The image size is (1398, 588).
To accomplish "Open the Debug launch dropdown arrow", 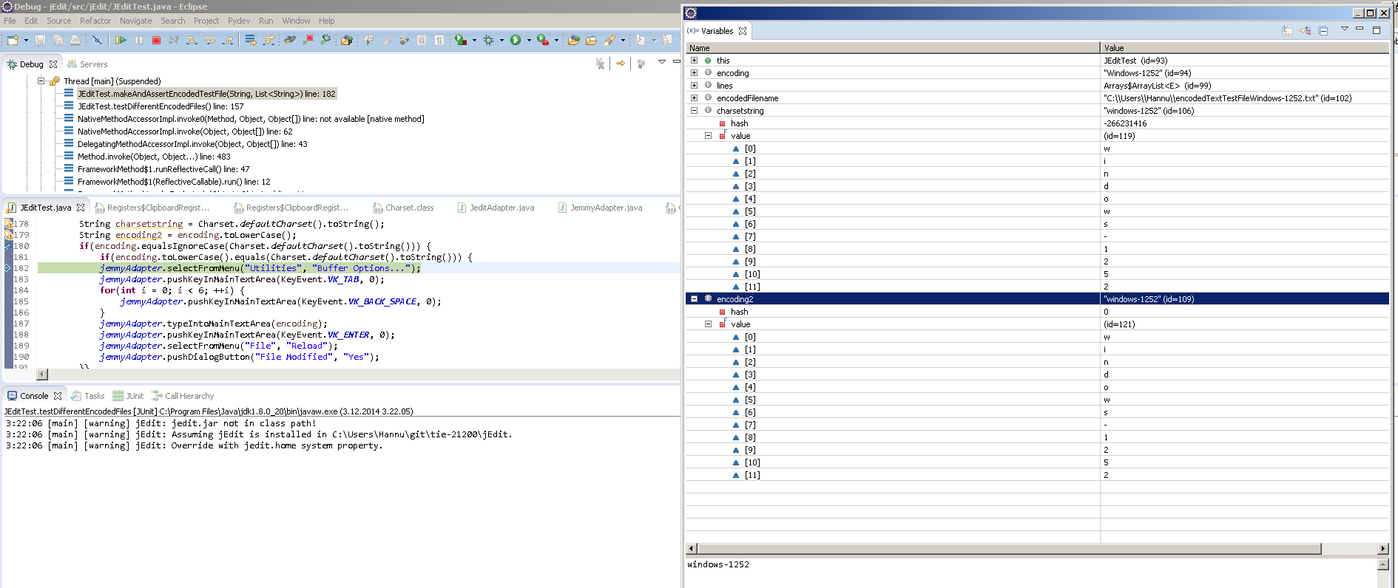I will coord(502,41).
